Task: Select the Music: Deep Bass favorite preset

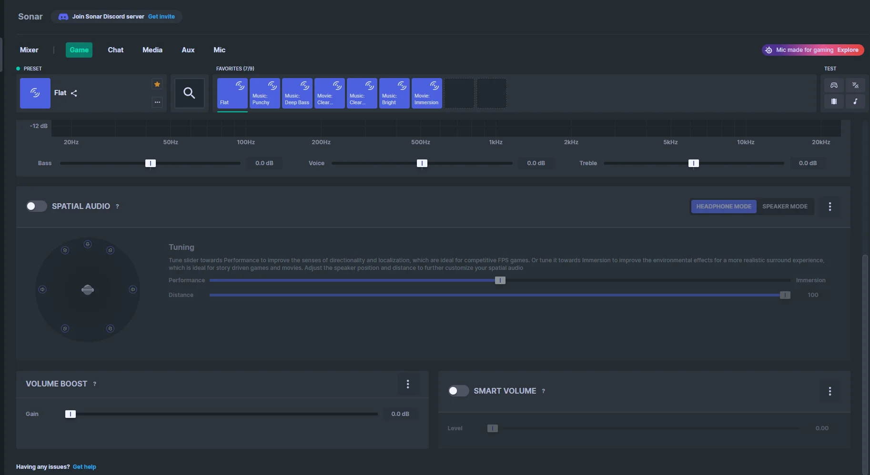Action: (x=297, y=93)
